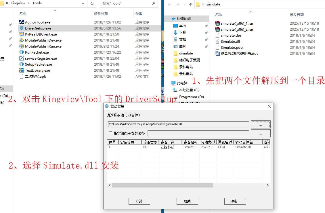Viewport: 325px width, 213px height.
Task: Click the simulate(_x86)_1.rar archive icon
Action: click(217, 23)
